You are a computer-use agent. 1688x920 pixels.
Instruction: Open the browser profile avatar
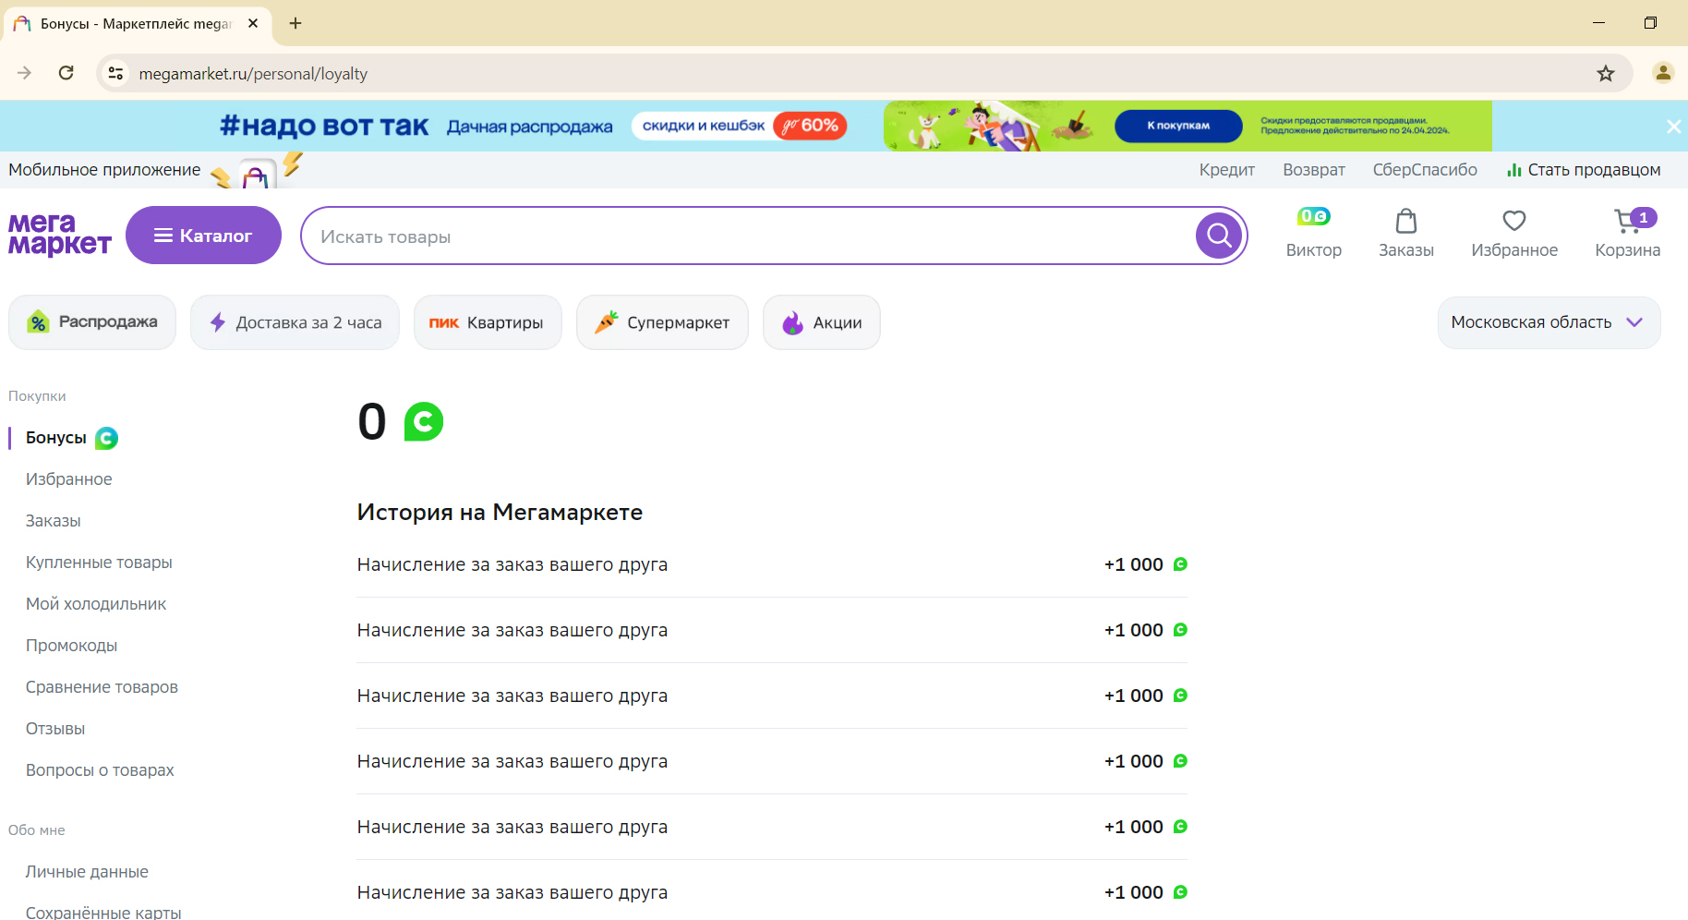point(1663,73)
